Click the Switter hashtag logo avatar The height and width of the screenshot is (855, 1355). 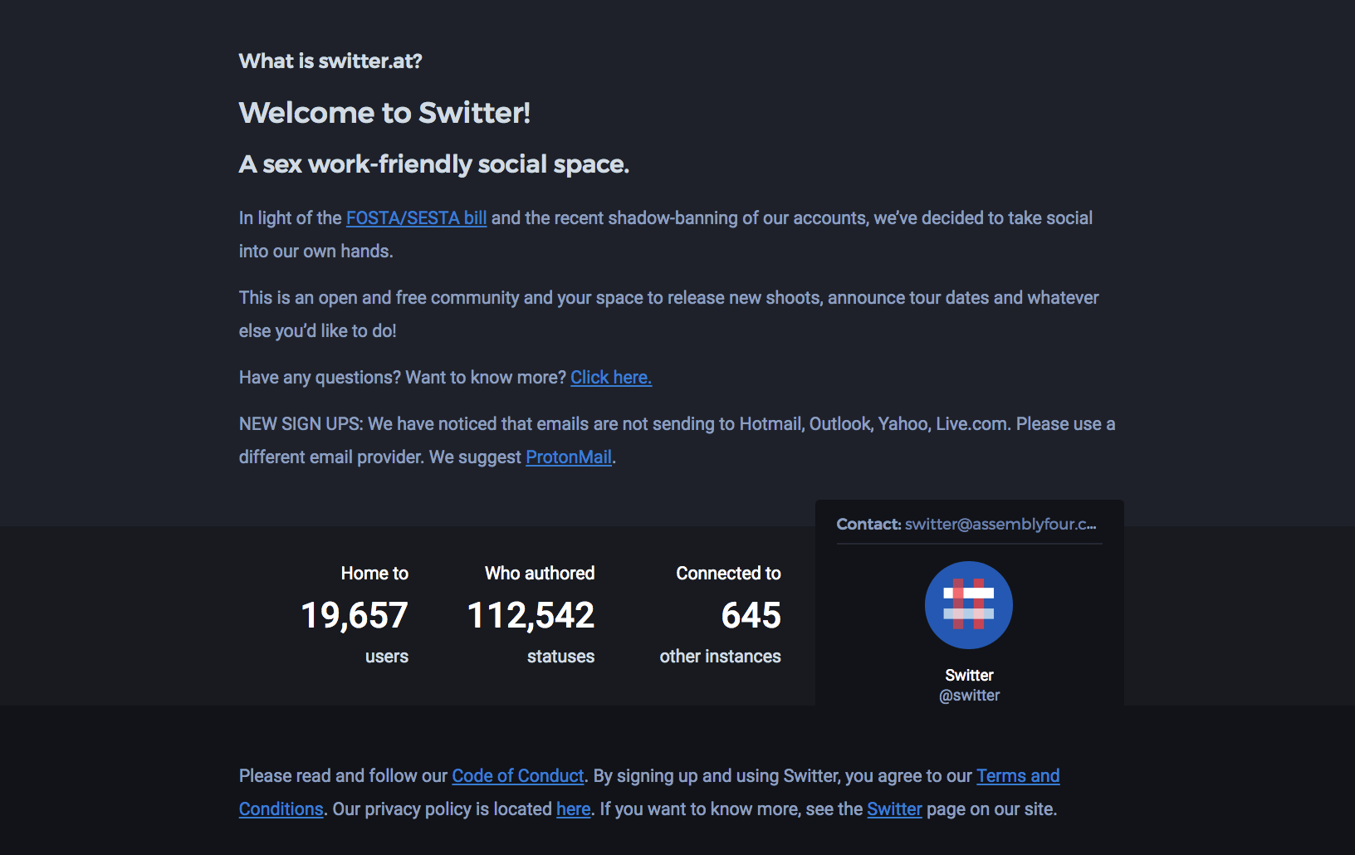pyautogui.click(x=968, y=604)
